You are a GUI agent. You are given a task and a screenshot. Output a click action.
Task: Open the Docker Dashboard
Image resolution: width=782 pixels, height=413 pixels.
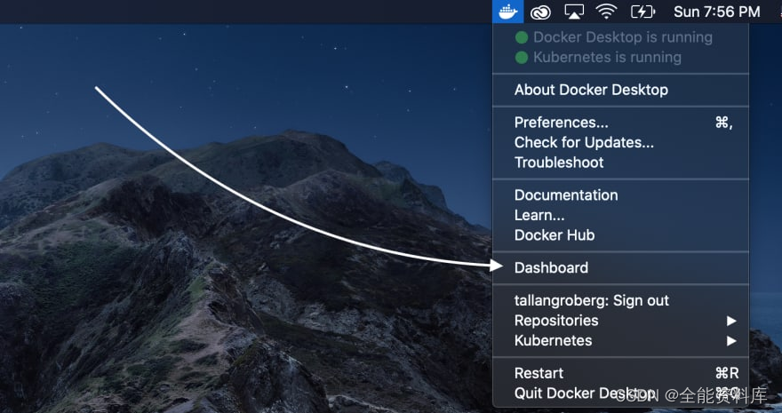pos(620,267)
